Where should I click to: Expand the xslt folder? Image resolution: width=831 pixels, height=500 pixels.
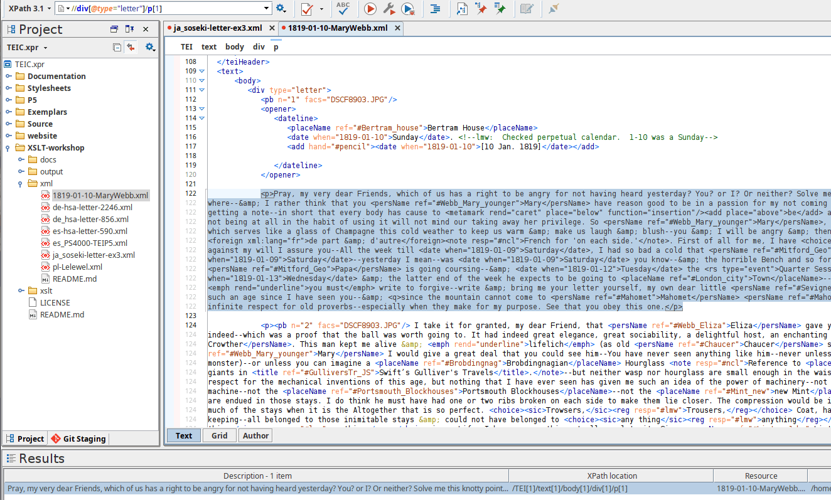(21, 291)
